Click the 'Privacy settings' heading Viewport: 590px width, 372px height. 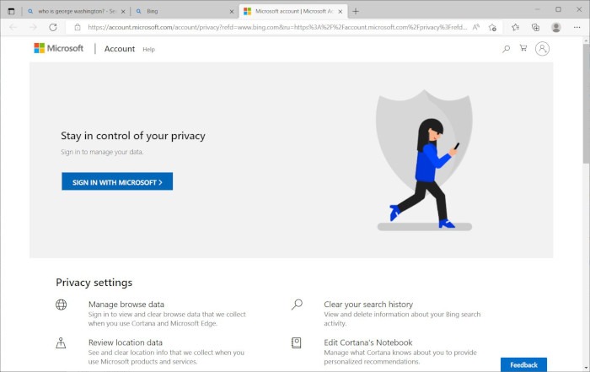[94, 283]
